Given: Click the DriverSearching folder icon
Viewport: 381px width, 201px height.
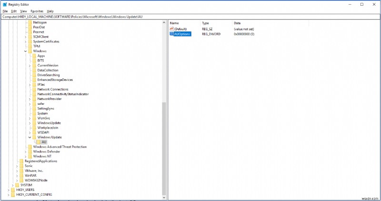Looking at the screenshot, I should coord(34,75).
